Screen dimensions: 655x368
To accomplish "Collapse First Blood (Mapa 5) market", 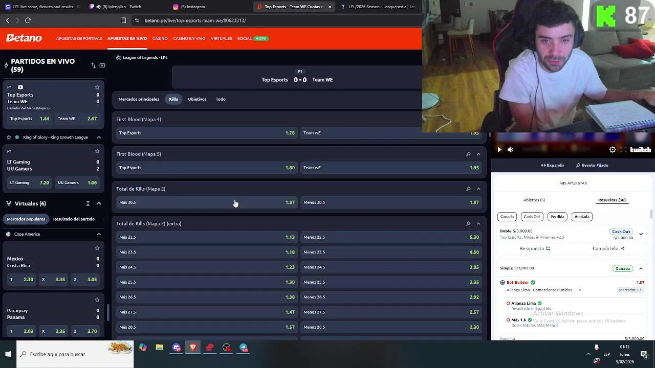I will coord(478,154).
